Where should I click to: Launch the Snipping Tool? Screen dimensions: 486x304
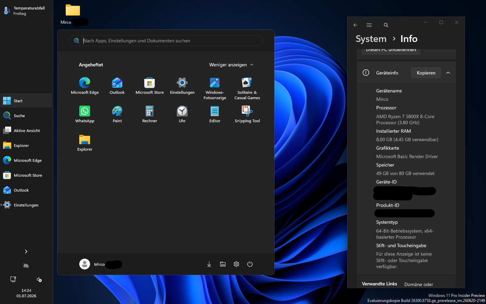pyautogui.click(x=247, y=114)
